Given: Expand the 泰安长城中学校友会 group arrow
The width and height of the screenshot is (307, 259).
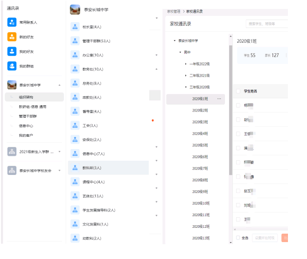Looking at the screenshot, I should (59, 170).
